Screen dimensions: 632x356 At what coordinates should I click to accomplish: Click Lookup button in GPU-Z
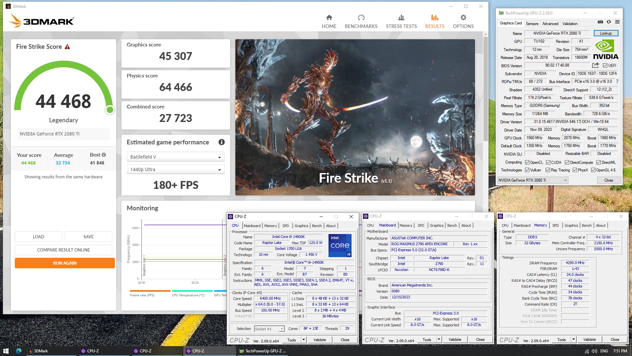tap(606, 33)
